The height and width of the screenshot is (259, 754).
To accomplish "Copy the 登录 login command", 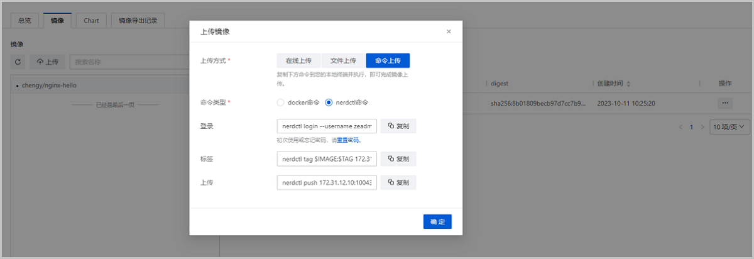I will 398,126.
